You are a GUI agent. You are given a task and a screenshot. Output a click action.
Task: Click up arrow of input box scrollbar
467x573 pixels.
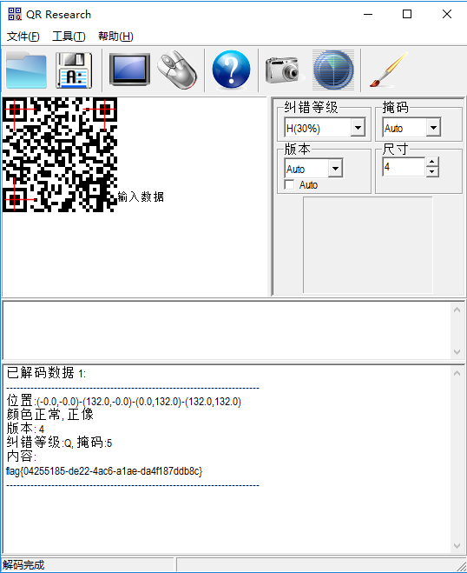(457, 310)
